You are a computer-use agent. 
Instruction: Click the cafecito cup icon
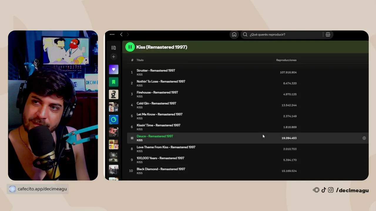pyautogui.click(x=12, y=189)
